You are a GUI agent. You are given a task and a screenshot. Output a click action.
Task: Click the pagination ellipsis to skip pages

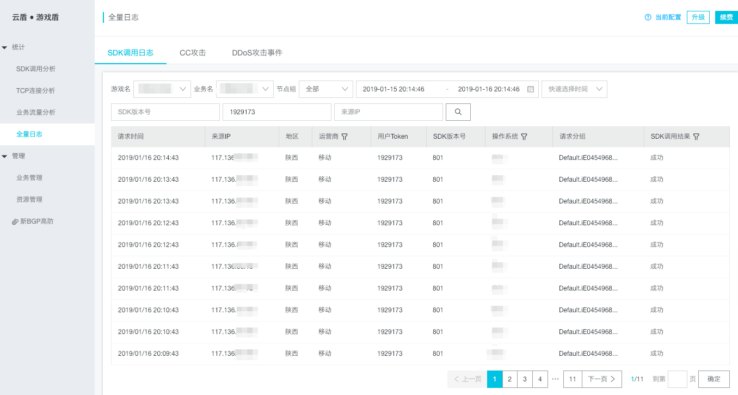pyautogui.click(x=555, y=379)
